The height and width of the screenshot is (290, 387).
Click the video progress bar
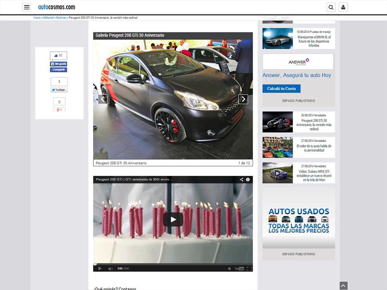coord(173,264)
